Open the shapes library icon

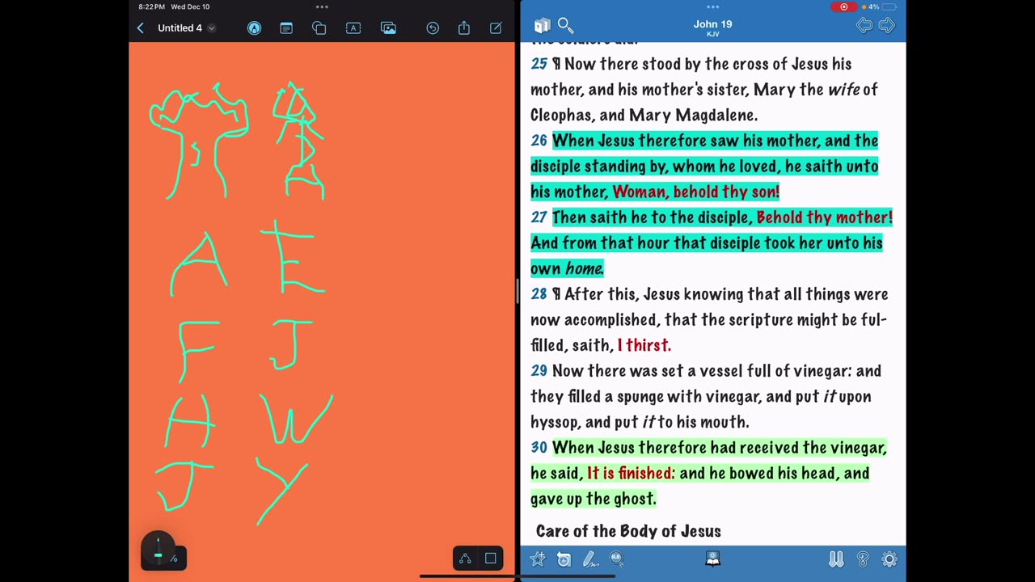319,28
